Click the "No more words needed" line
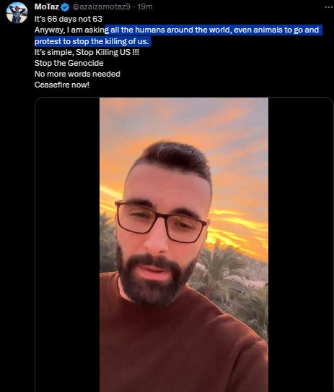This screenshot has height=392, width=334. [x=77, y=74]
